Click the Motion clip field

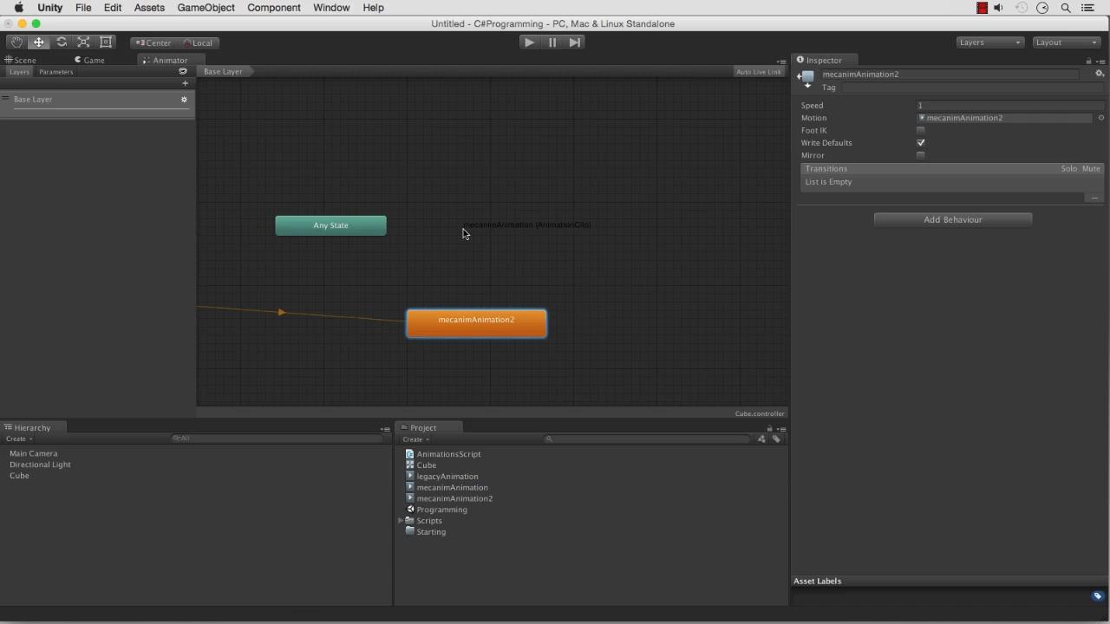pos(1004,118)
